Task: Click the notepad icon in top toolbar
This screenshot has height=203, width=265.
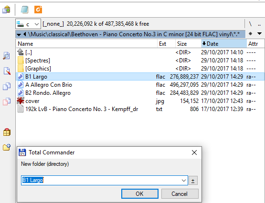Action: pyautogui.click(x=24, y=10)
